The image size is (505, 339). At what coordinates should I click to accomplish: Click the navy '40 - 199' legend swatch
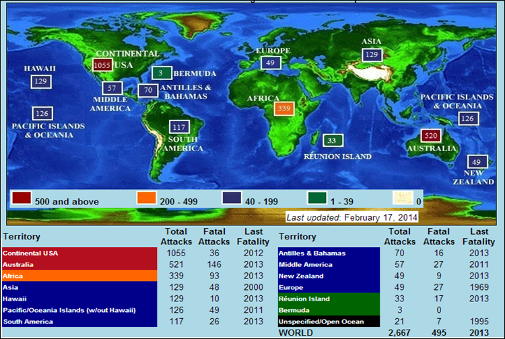click(232, 198)
